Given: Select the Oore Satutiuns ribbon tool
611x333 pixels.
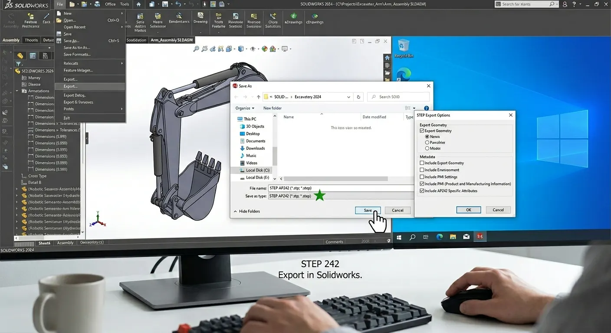Looking at the screenshot, I should point(273,20).
